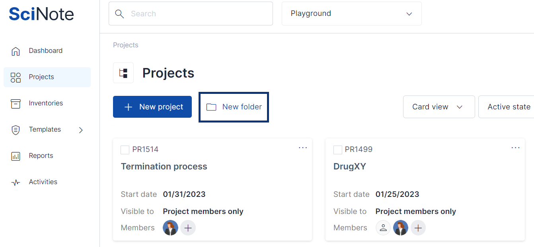Click the SciNote logo
534x247 pixels.
tap(41, 14)
